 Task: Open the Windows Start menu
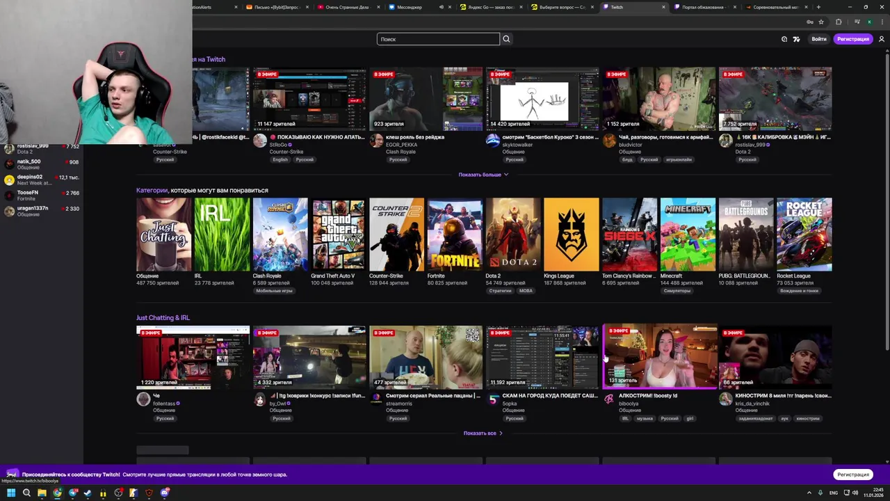pos(11,493)
